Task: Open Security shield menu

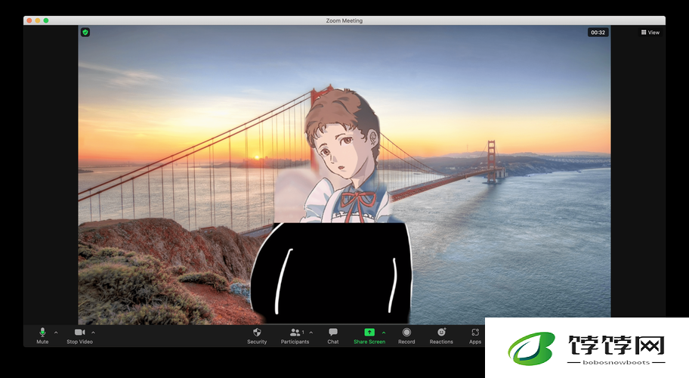Action: [257, 336]
